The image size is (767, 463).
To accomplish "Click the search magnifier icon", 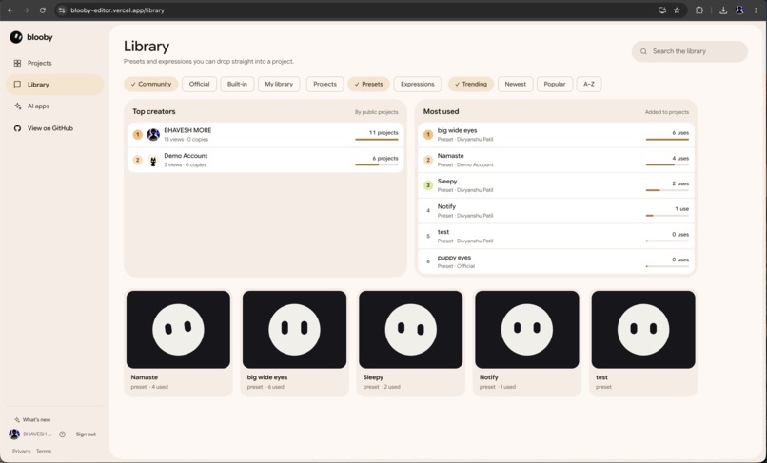I will point(643,51).
